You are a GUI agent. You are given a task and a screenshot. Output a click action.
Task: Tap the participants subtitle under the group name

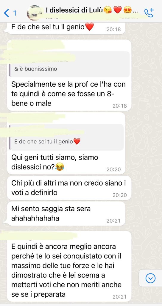(x=91, y=18)
